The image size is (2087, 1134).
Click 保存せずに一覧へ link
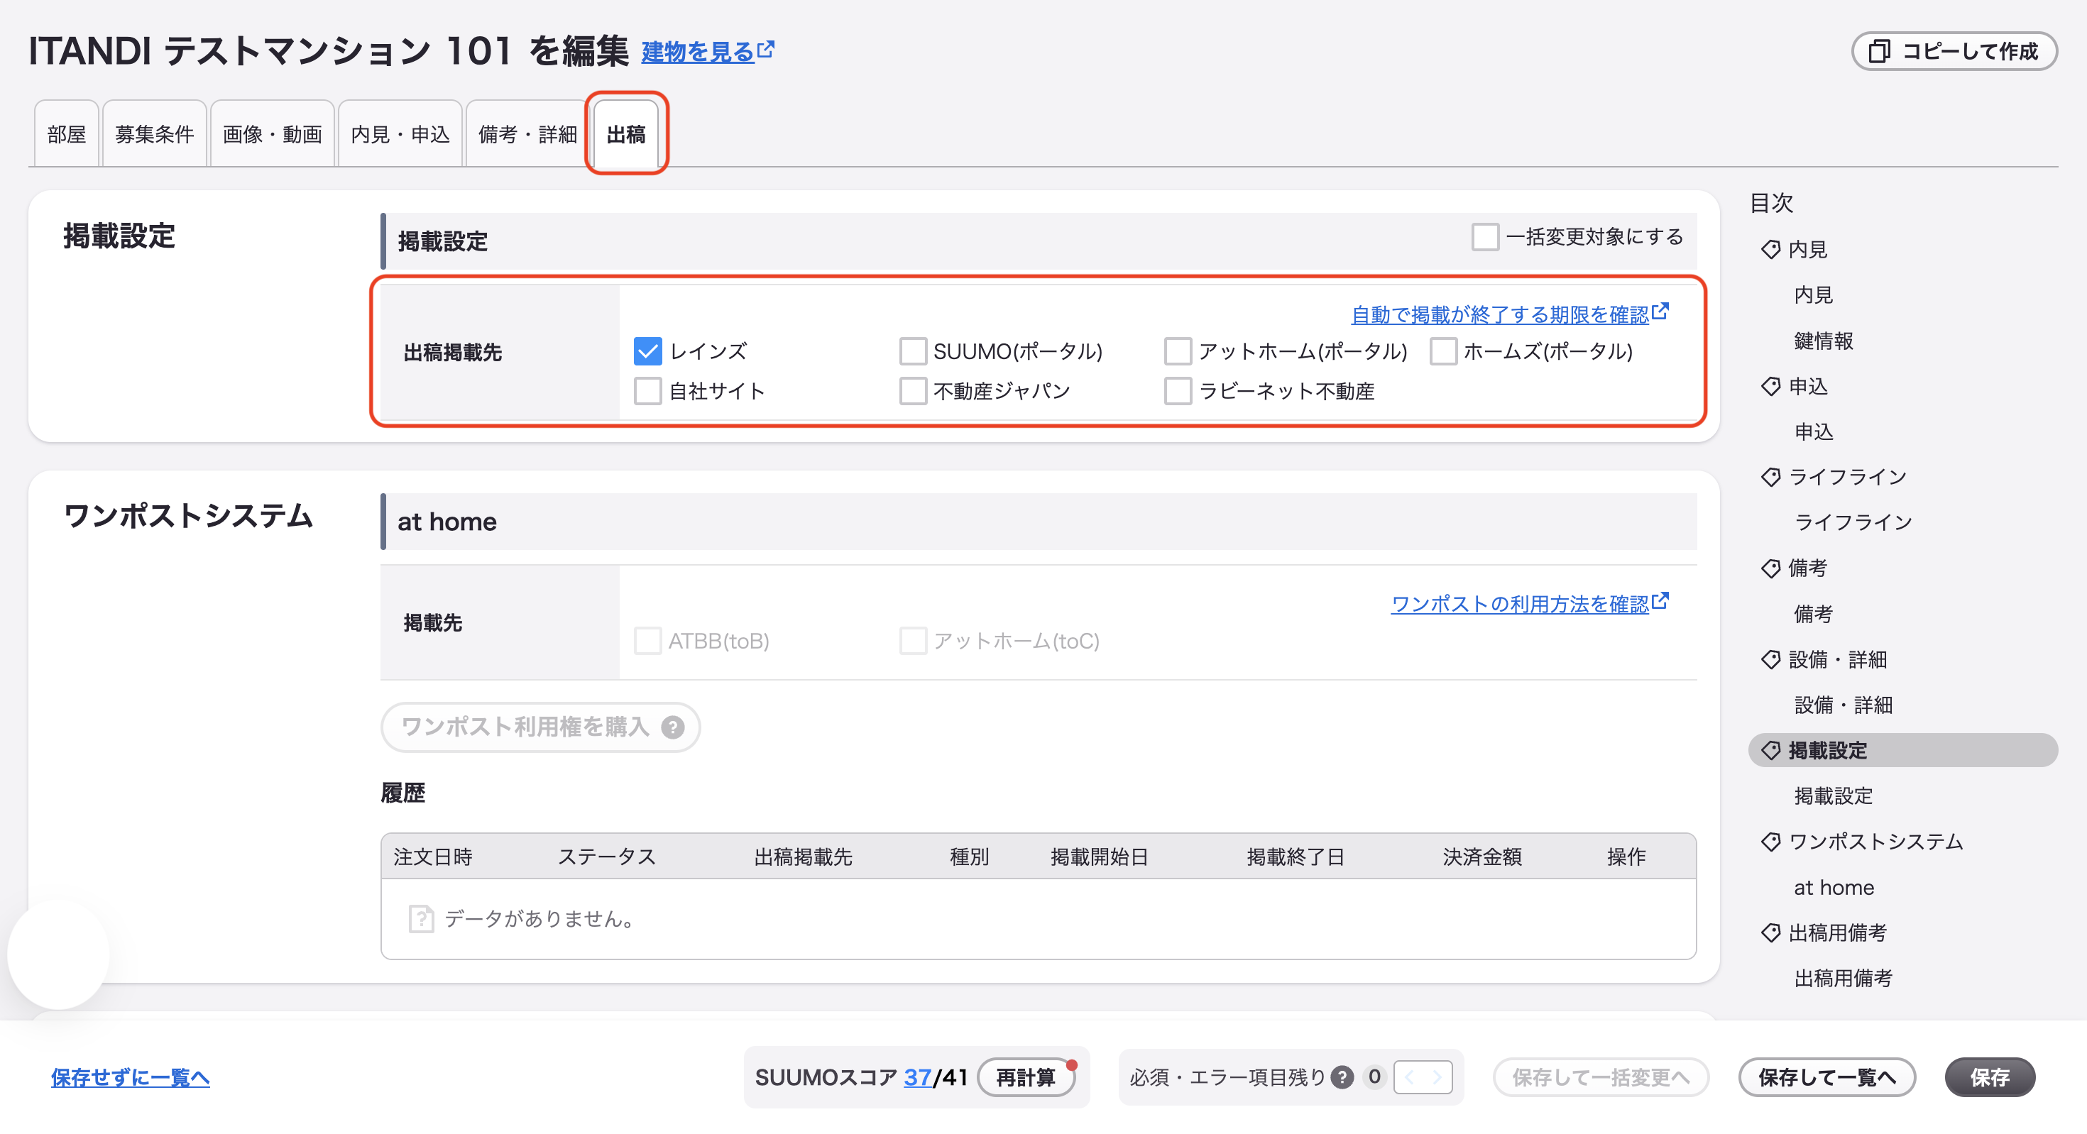point(131,1077)
